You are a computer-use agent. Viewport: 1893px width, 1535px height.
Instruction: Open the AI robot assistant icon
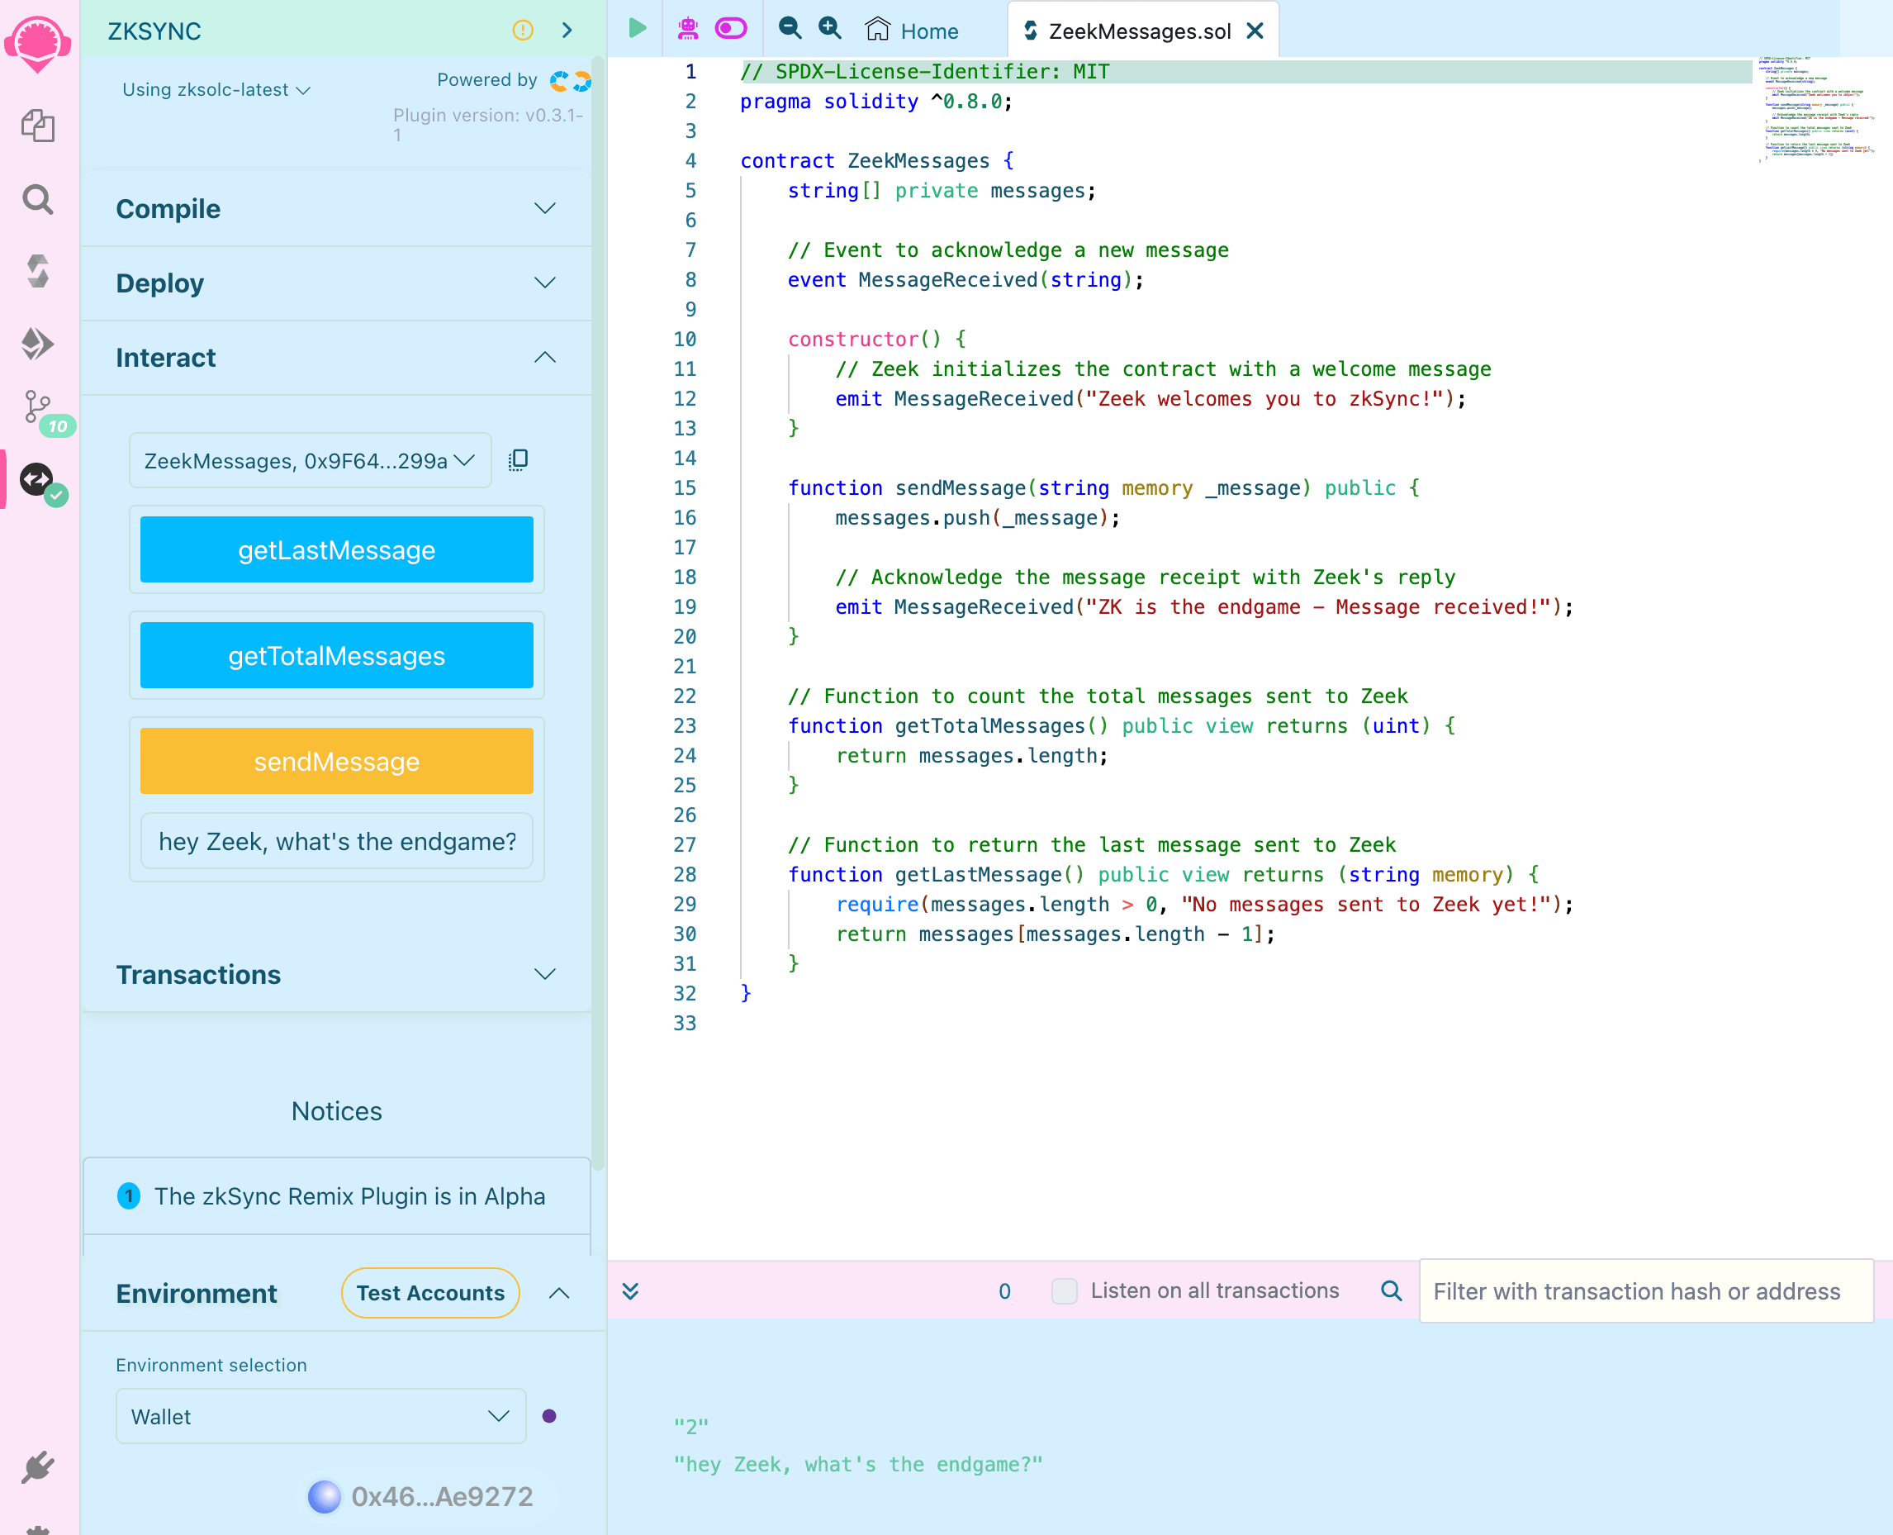687,29
